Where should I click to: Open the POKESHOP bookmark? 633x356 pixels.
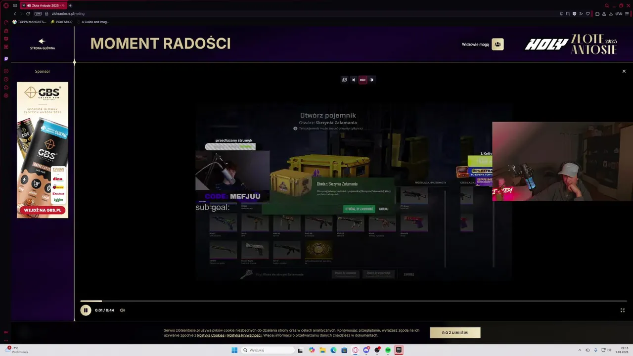pos(61,22)
